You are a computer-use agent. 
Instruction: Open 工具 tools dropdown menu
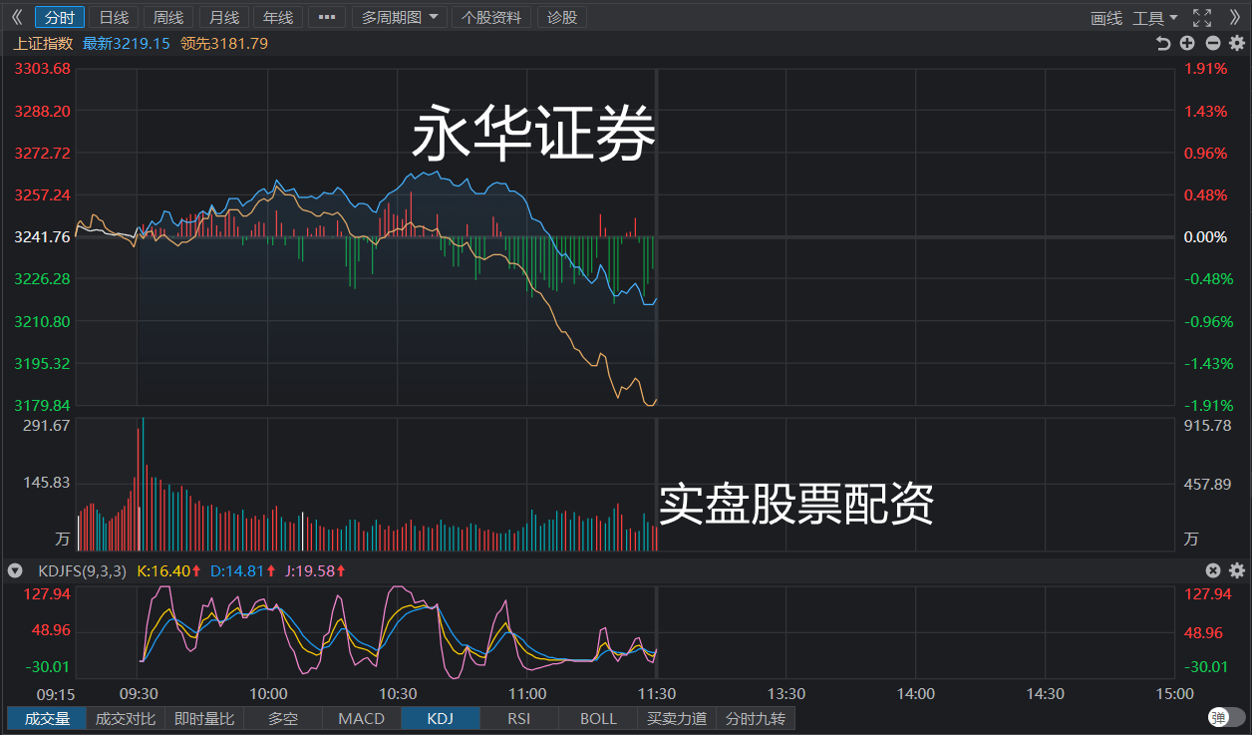[1155, 18]
